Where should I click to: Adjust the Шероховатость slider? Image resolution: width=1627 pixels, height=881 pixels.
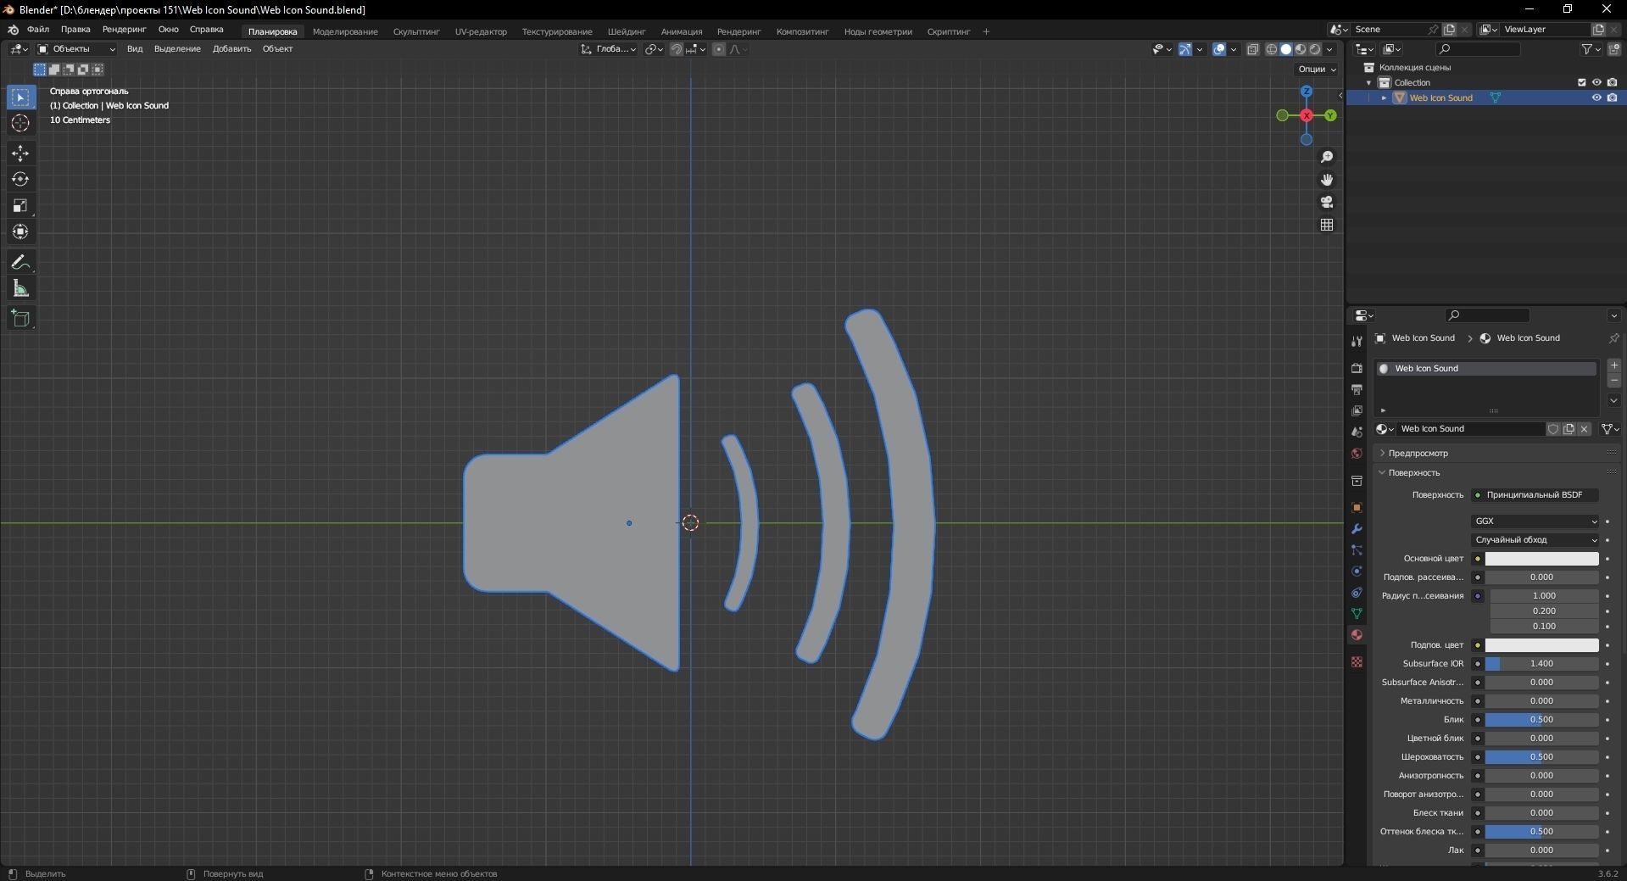click(x=1541, y=757)
